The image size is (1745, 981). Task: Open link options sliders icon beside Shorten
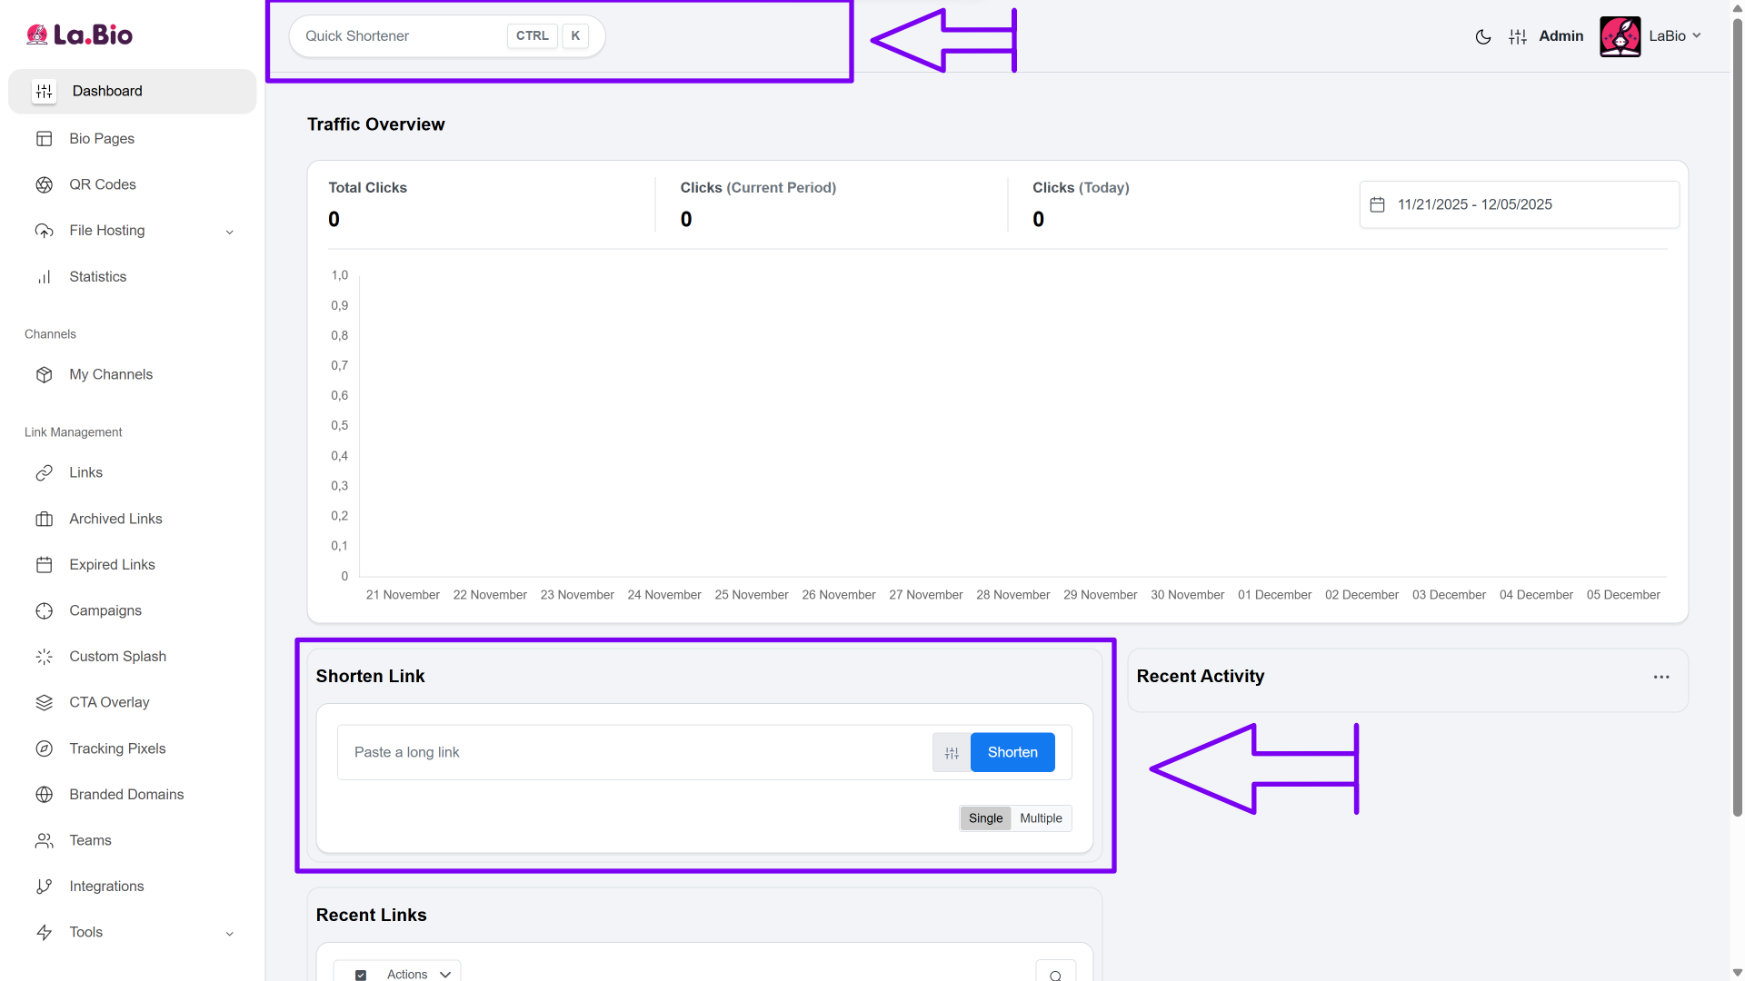point(952,753)
